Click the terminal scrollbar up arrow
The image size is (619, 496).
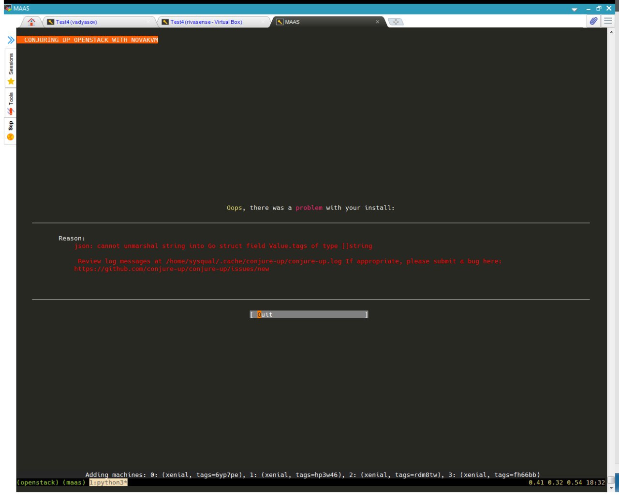611,32
